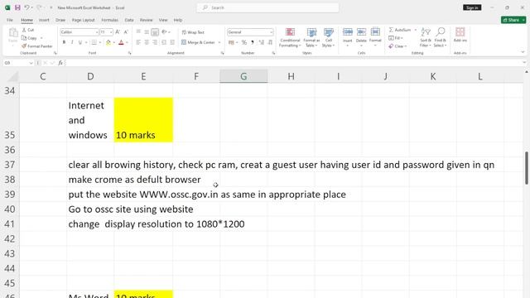Viewport: 530px width, 298px height.
Task: Increase font size with larger A icon
Action: [118, 32]
